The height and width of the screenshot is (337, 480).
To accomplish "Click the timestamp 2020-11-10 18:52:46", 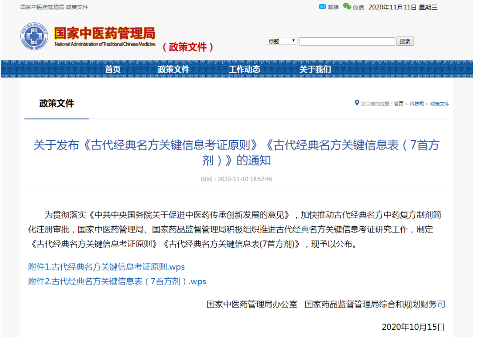I will point(236,179).
